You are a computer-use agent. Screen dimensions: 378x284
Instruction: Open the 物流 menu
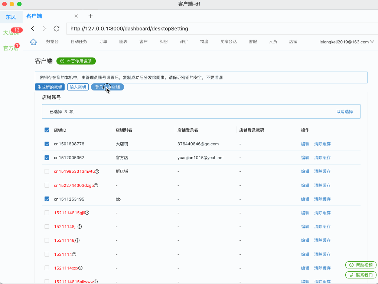point(204,42)
